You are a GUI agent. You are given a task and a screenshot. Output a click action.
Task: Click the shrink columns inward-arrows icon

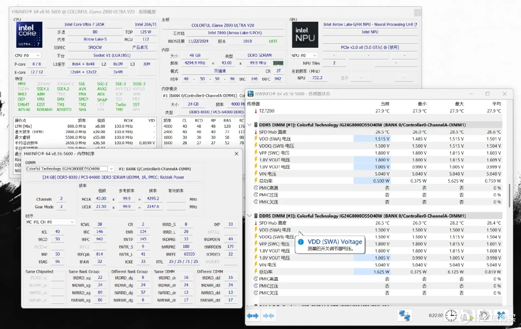coord(268,315)
